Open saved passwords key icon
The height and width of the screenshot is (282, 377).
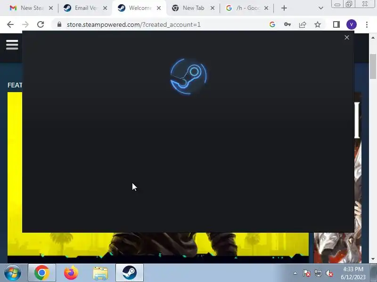[287, 24]
